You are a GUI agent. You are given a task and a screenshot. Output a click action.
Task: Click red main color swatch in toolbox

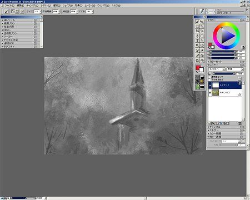(198, 68)
